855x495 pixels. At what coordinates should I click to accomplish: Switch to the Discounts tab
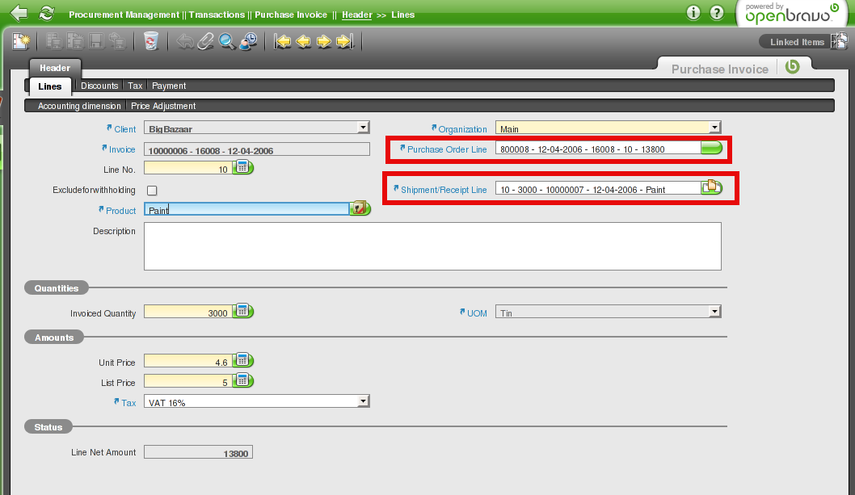[x=99, y=86]
